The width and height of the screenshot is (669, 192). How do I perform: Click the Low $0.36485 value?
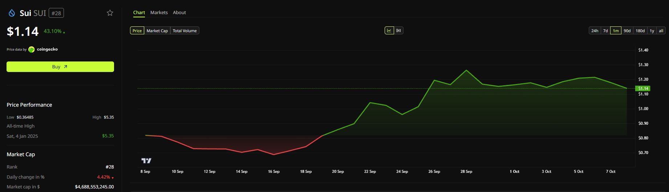[25, 117]
